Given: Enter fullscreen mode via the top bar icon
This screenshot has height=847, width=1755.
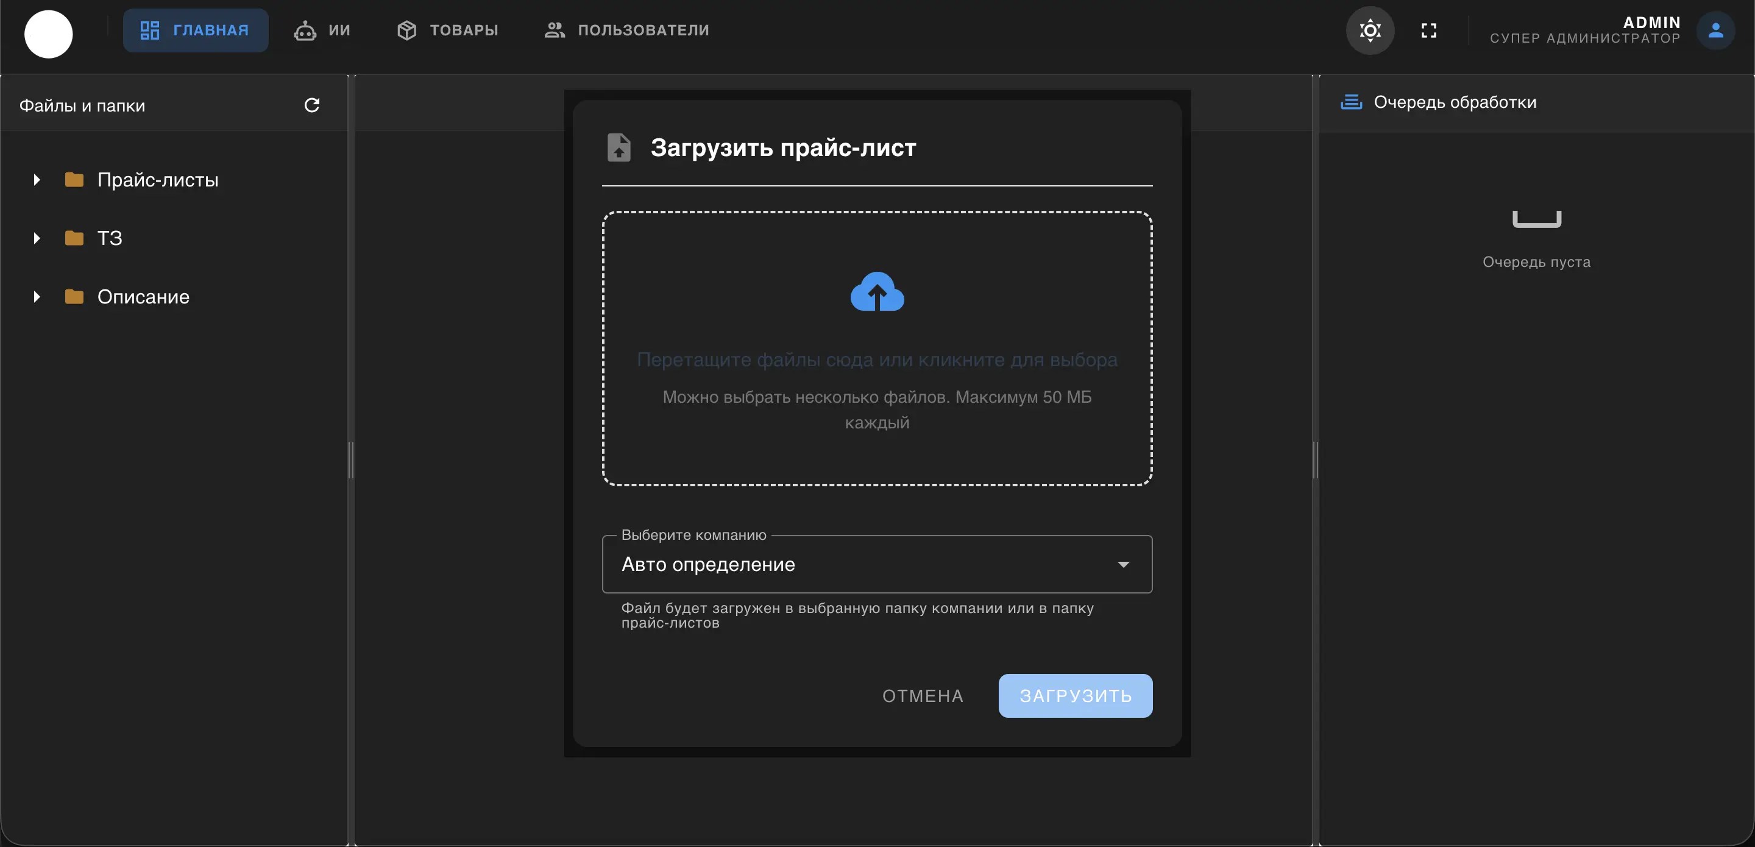Looking at the screenshot, I should pyautogui.click(x=1428, y=30).
